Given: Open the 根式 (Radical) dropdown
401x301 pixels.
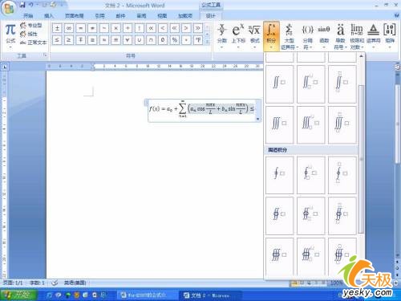Looking at the screenshot, I should point(254,36).
